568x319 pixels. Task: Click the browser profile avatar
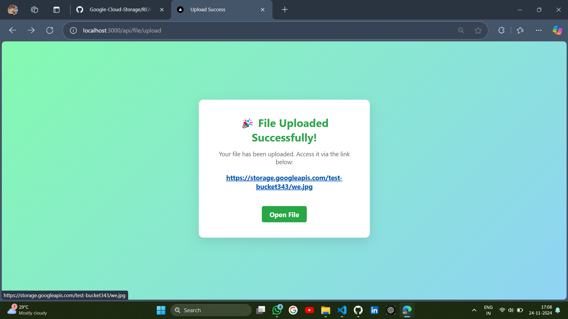[x=13, y=10]
